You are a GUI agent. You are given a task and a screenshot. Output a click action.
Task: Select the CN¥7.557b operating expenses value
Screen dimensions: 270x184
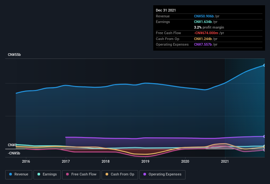pos(203,44)
